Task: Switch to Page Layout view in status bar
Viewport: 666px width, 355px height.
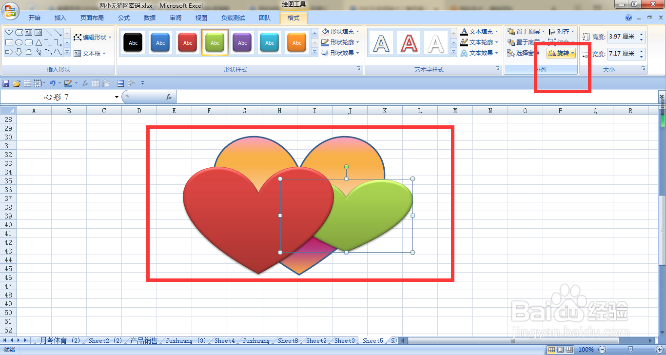Action: tap(560, 349)
